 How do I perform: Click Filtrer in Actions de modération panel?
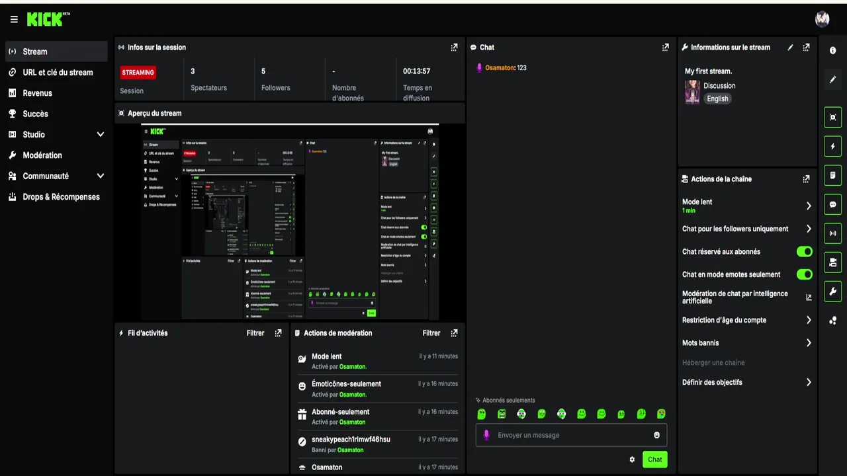(431, 333)
